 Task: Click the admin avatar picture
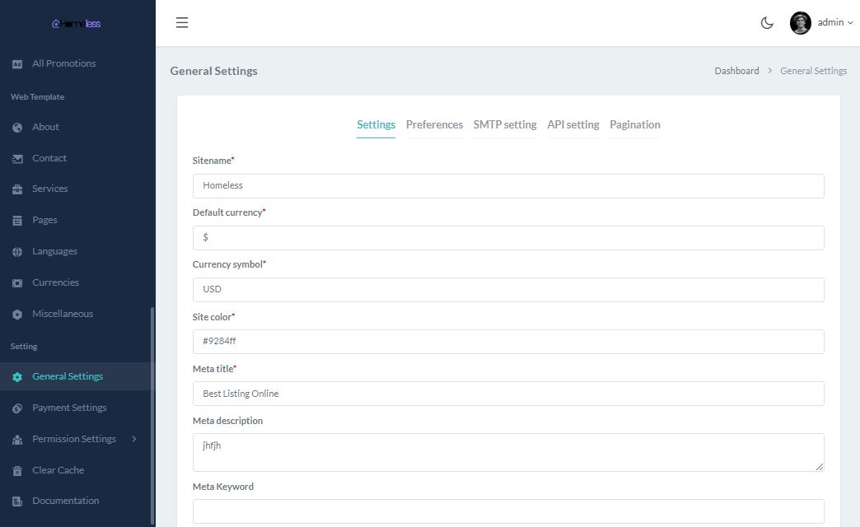pyautogui.click(x=800, y=23)
